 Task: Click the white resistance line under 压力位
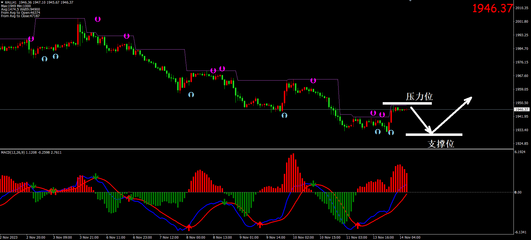coord(407,104)
